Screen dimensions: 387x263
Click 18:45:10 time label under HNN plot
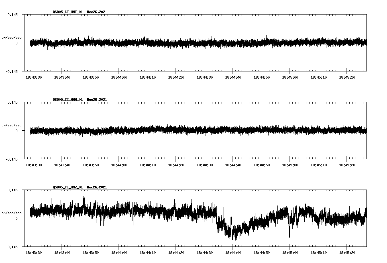tap(319, 165)
